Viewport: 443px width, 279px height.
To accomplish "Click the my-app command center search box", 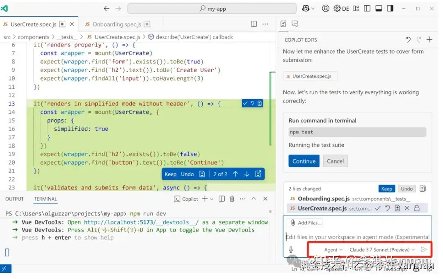I will (212, 9).
